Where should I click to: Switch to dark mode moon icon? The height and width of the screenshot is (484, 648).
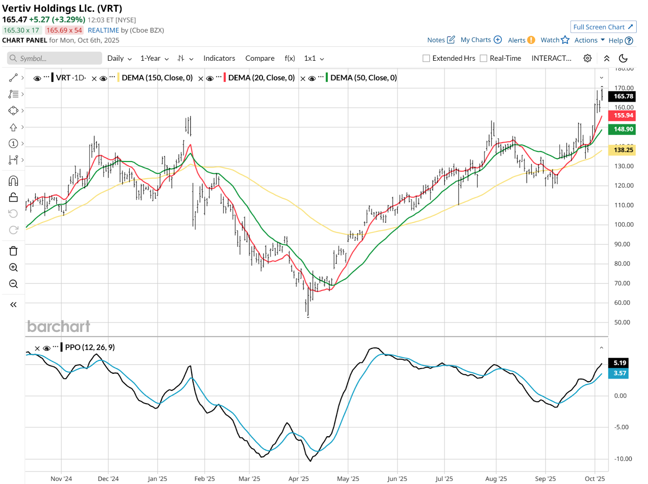tap(623, 58)
